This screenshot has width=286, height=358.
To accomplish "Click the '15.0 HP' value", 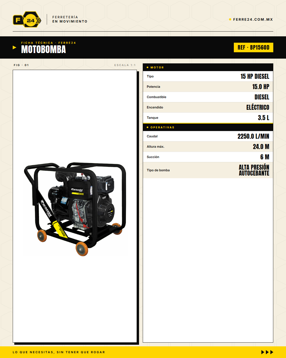I will click(x=261, y=87).
